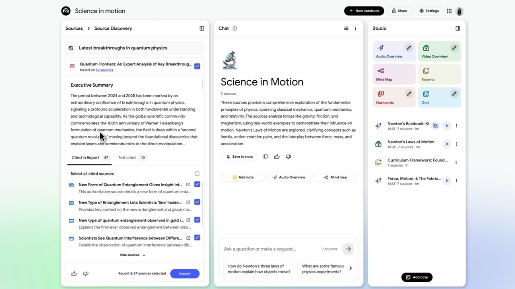Collapse the list with Hide sources
This screenshot has width=515, height=289.
click(132, 255)
